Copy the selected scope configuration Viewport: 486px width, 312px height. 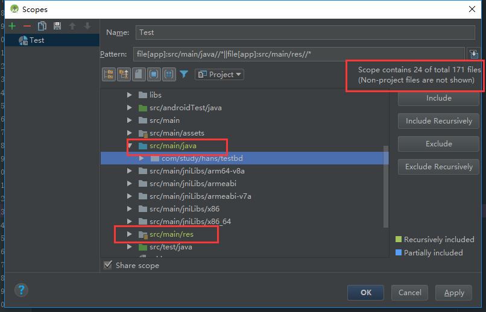click(x=42, y=26)
